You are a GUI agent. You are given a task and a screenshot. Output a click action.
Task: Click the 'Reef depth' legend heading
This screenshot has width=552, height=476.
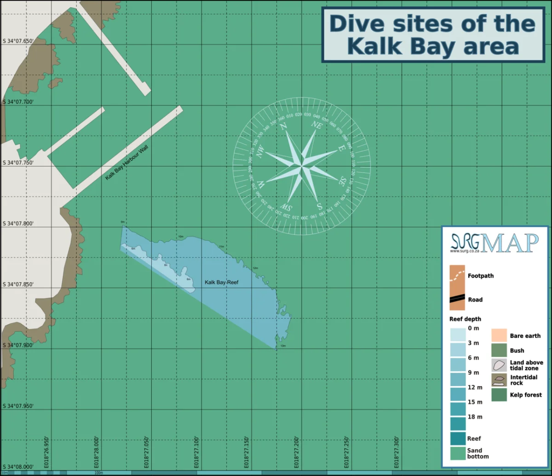click(x=465, y=319)
